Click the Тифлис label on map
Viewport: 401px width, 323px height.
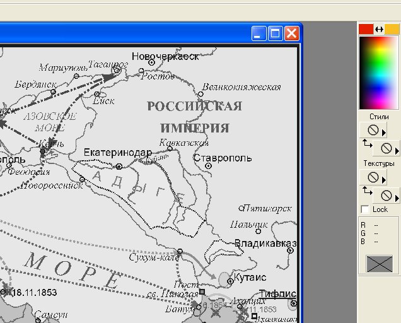click(277, 294)
